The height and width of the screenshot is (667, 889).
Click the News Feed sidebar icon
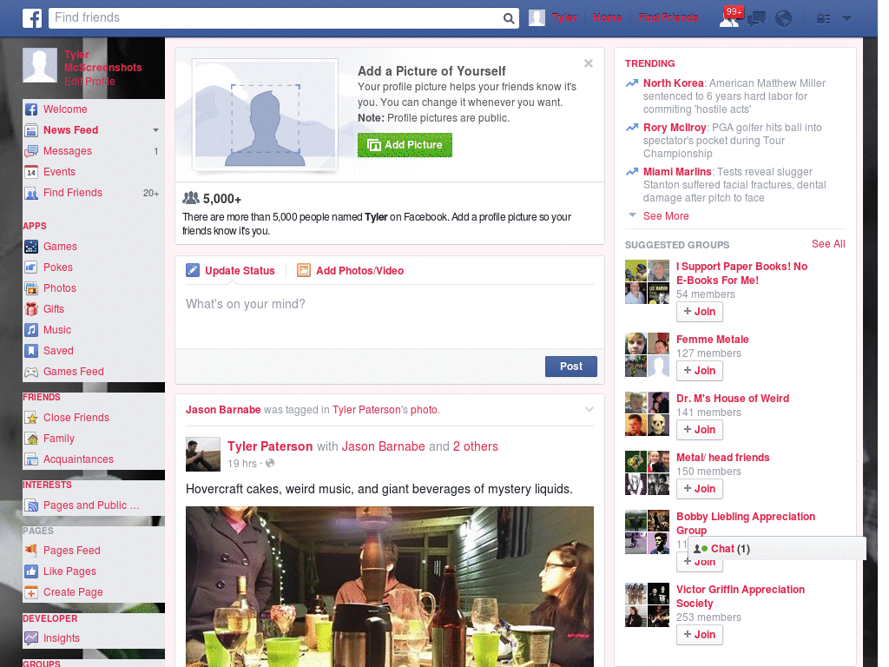(31, 130)
